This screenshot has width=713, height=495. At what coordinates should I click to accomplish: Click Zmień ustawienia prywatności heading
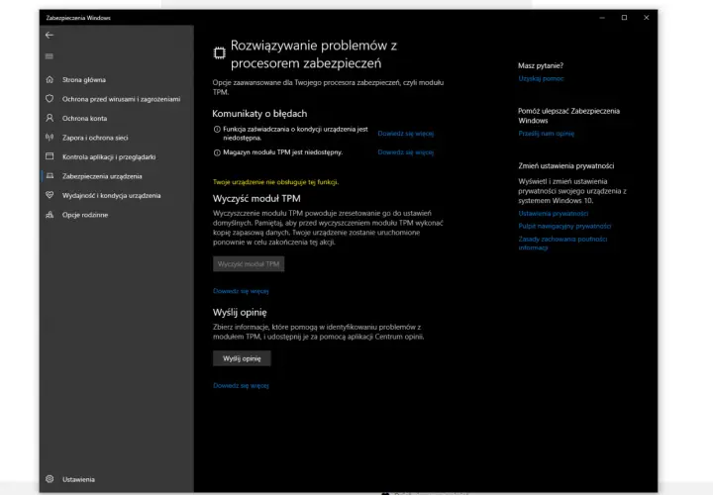566,166
